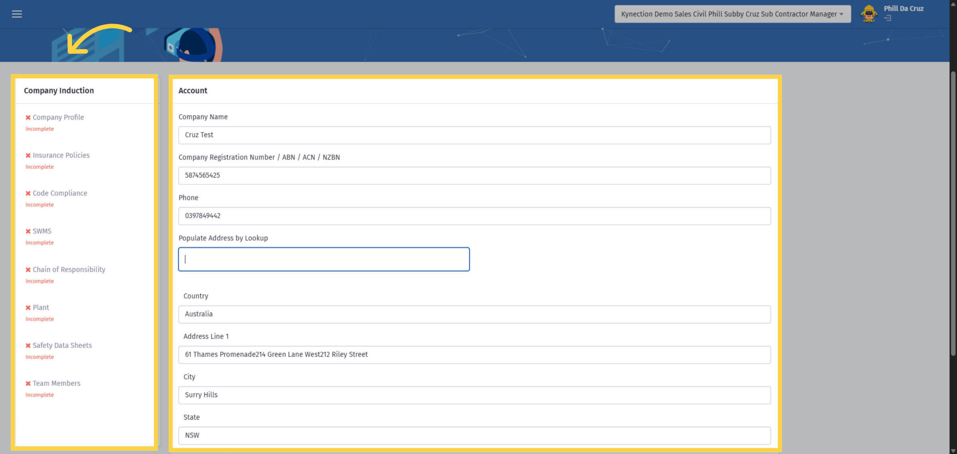
Task: Click the Company Induction panel heading
Action: point(59,91)
